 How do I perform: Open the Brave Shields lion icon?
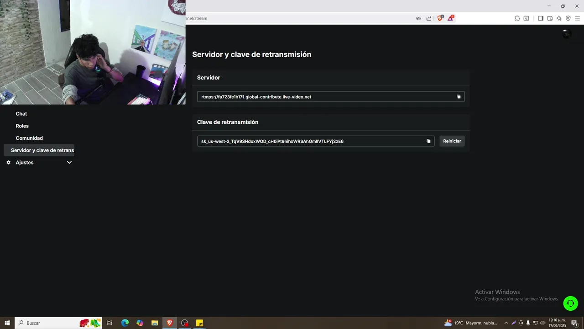click(x=440, y=18)
